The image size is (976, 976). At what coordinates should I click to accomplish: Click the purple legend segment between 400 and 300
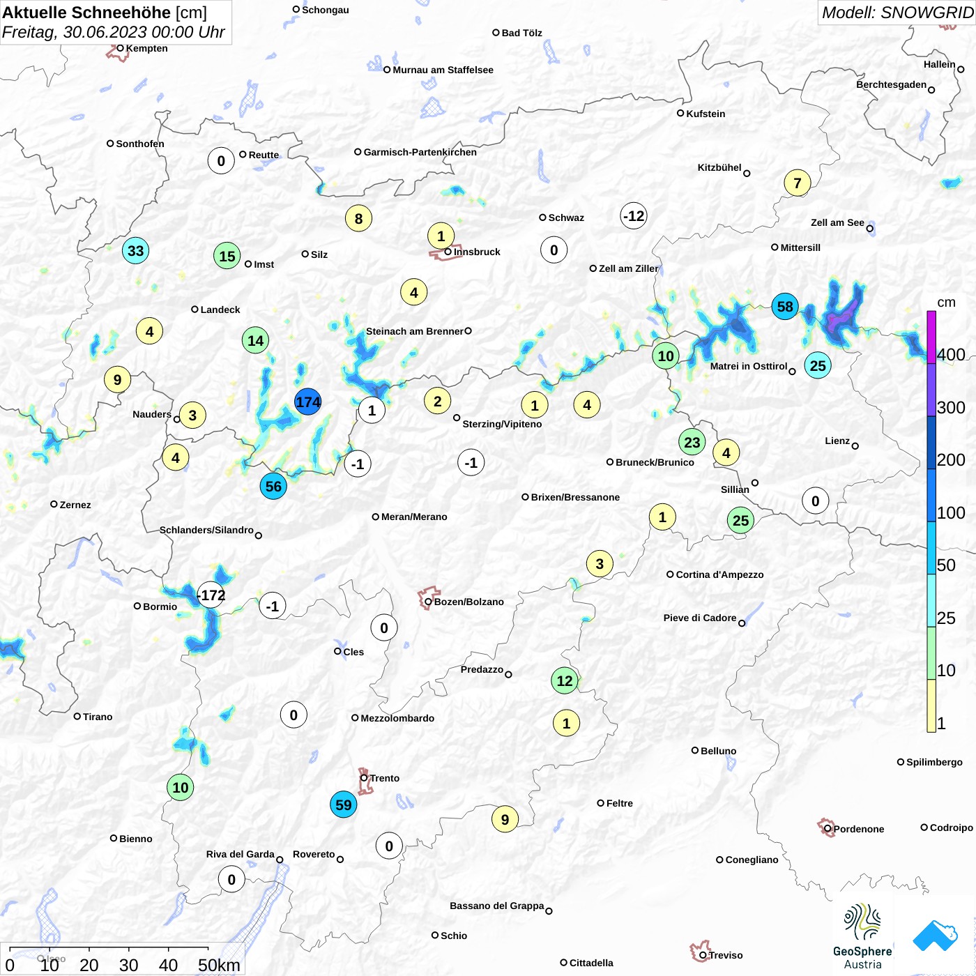pos(931,390)
